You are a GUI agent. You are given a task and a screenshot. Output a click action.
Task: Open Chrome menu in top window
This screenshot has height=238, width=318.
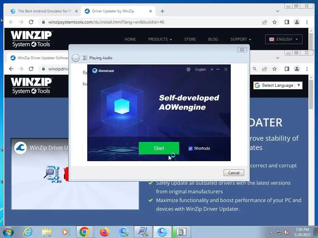point(307,22)
